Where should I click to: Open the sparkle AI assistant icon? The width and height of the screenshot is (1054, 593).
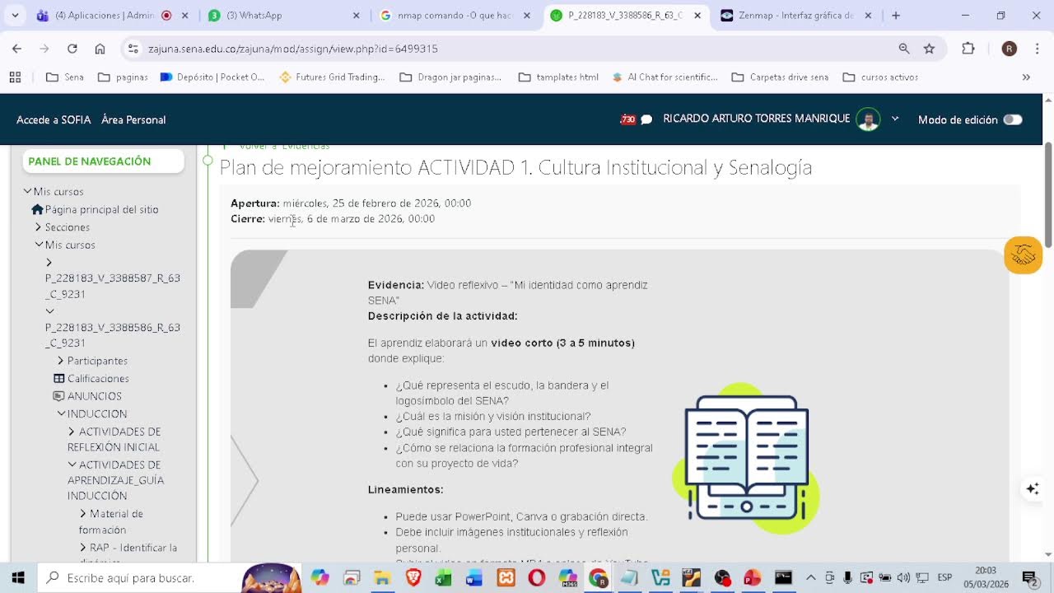tap(1033, 489)
